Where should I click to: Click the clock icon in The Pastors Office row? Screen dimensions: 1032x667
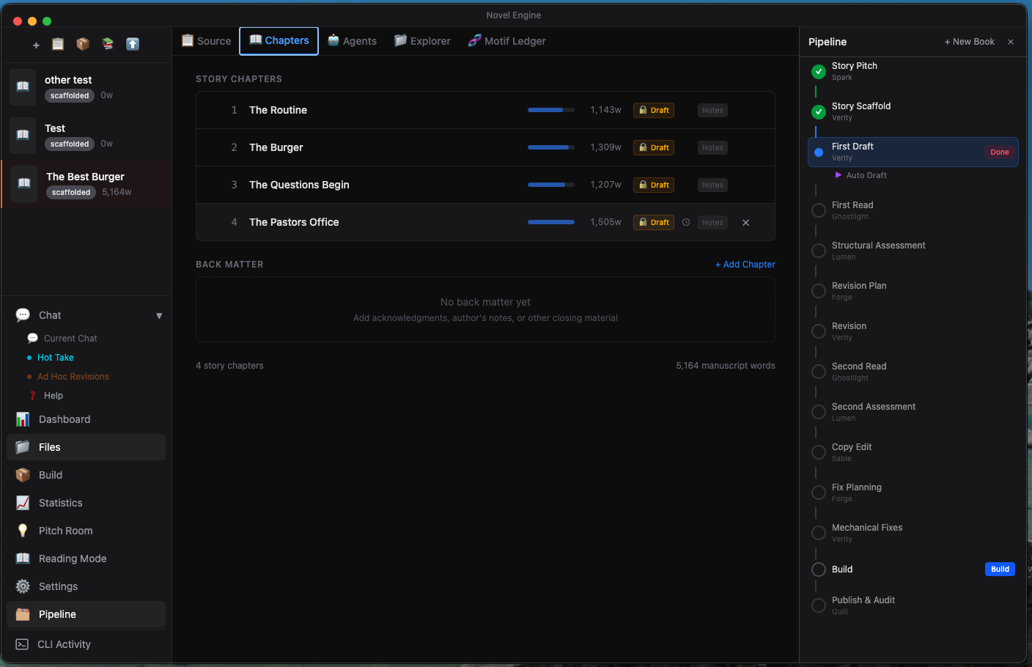(686, 222)
